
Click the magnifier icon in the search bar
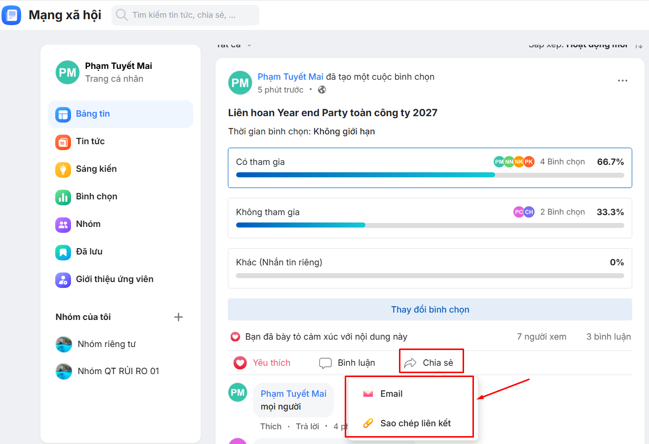pos(121,15)
